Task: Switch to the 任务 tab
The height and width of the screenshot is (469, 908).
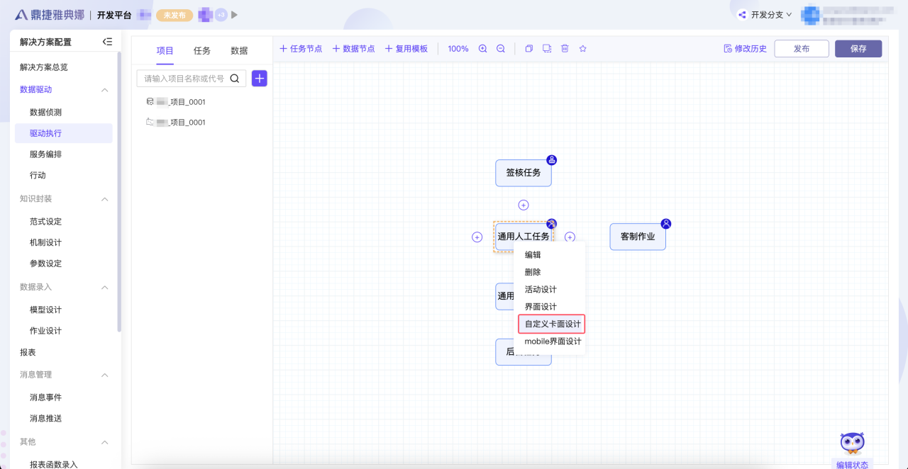Action: coord(202,51)
